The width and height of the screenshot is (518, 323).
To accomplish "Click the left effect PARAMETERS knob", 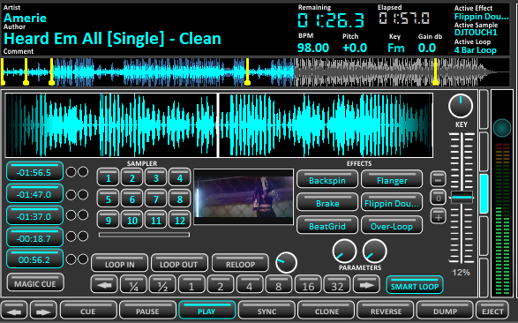I will 344,252.
